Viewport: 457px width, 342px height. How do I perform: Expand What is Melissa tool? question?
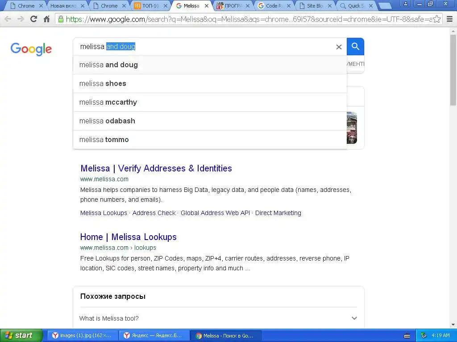click(x=218, y=318)
